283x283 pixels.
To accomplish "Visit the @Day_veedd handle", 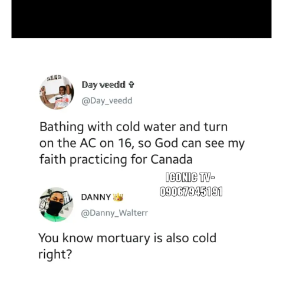I will [107, 100].
